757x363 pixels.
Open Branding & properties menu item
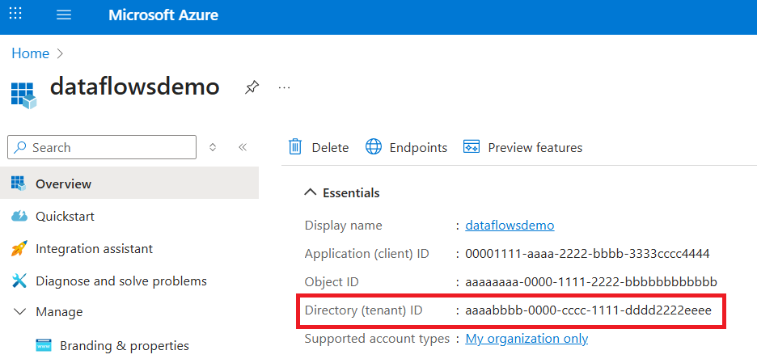[x=124, y=346]
